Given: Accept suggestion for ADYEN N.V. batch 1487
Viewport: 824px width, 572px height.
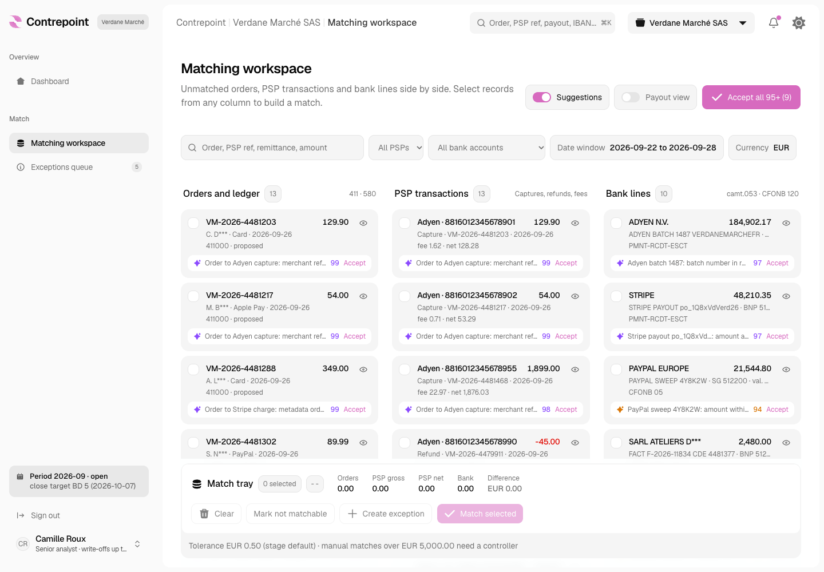Looking at the screenshot, I should (x=777, y=263).
